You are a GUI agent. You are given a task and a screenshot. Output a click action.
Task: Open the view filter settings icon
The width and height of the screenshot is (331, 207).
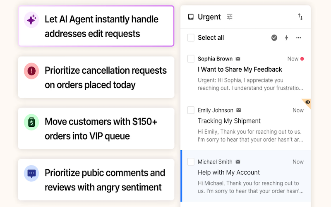(230, 17)
